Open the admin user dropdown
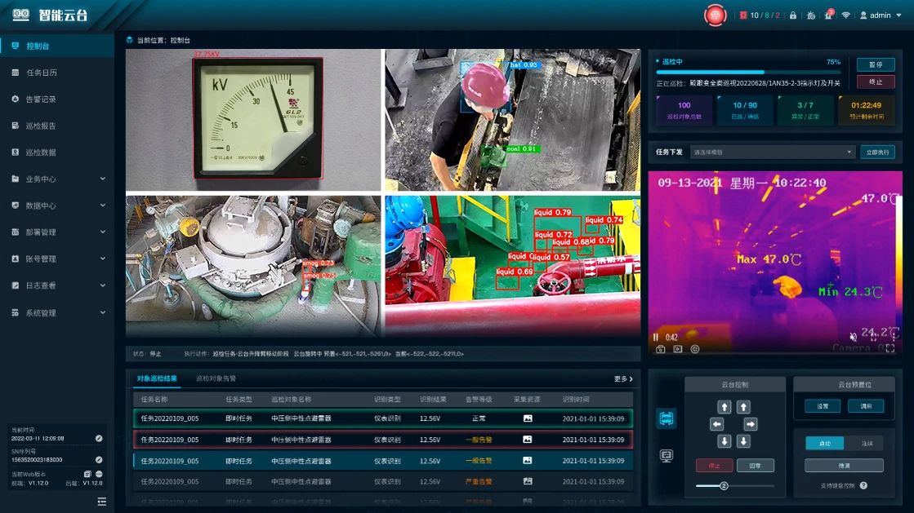Viewport: 914px width, 513px height. point(880,15)
